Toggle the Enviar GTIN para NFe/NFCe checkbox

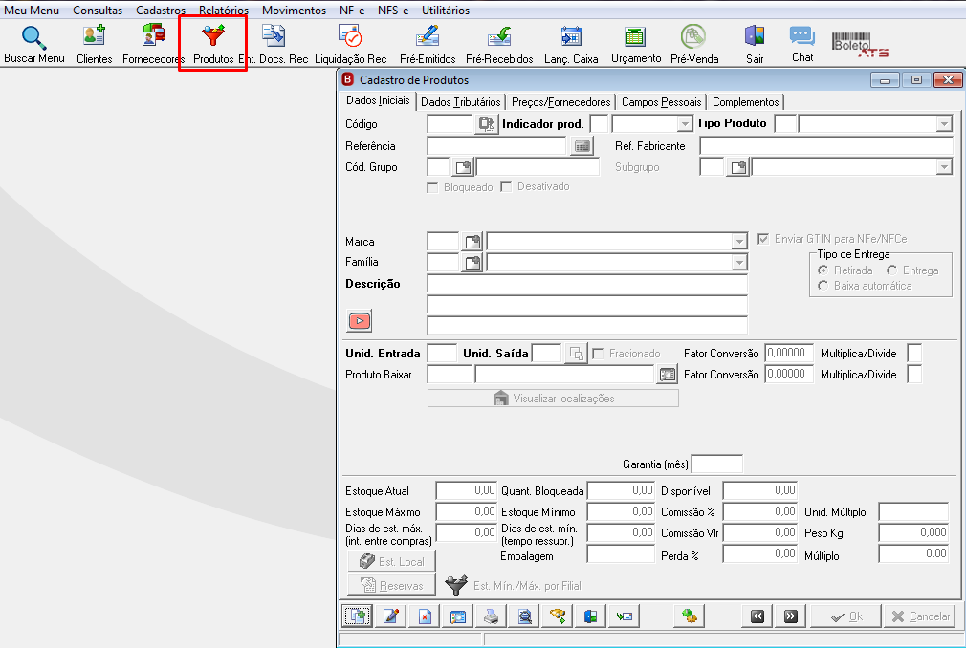coord(763,239)
